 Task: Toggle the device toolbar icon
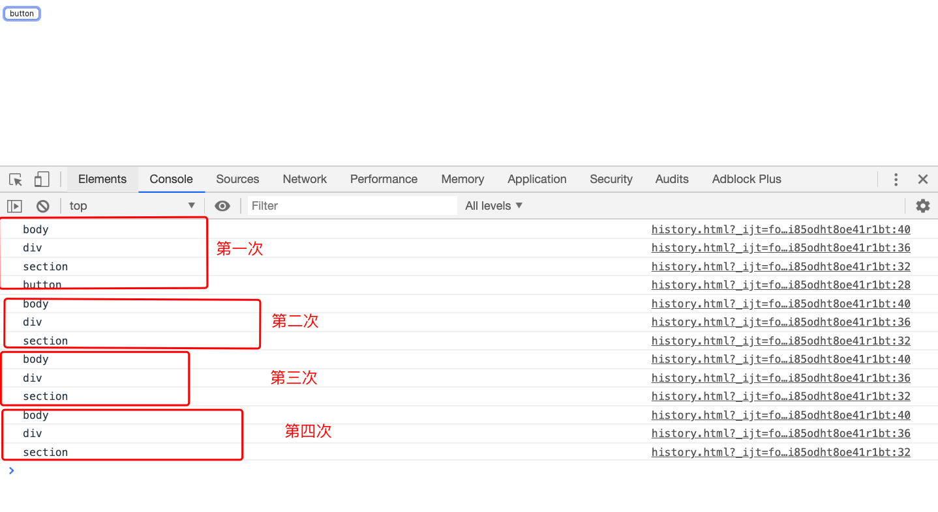pyautogui.click(x=42, y=179)
